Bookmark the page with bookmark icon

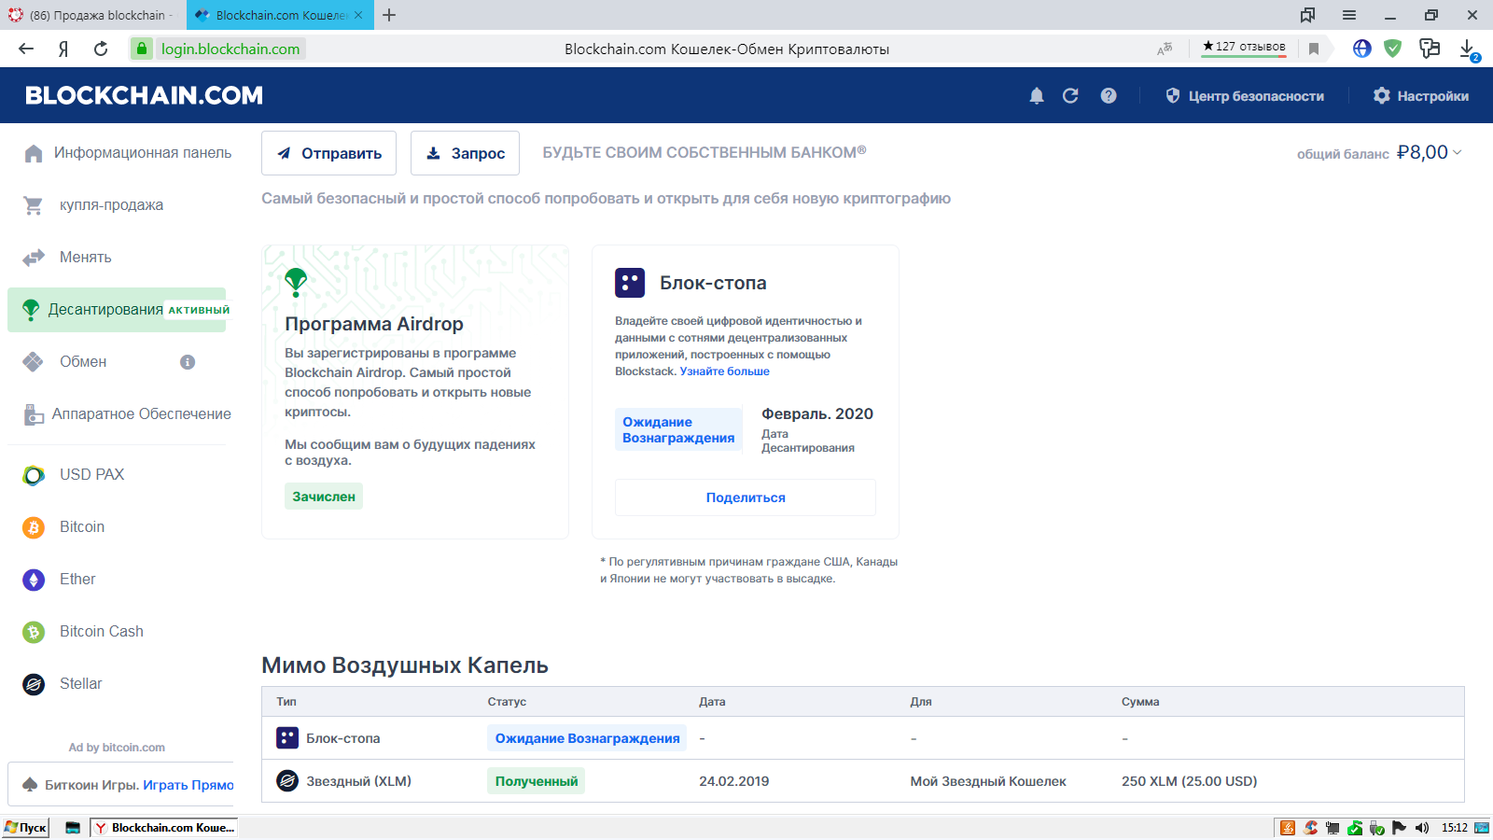point(1314,49)
